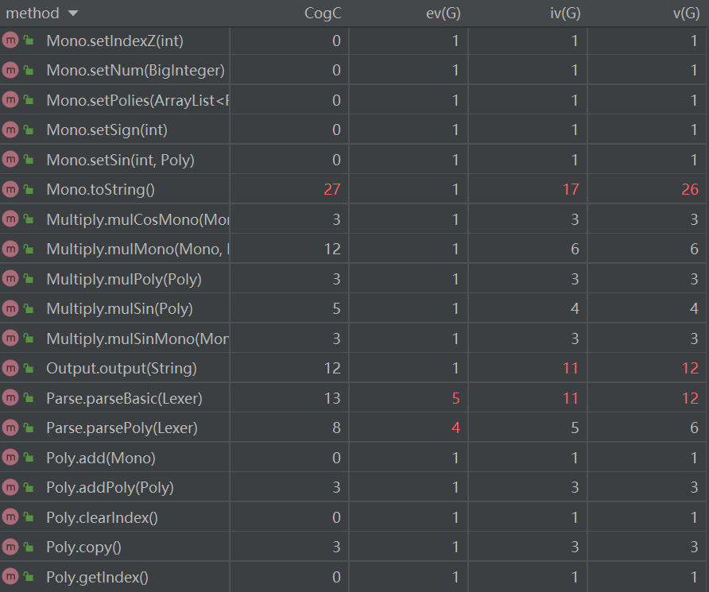
Task: Click iv(G) value 11 for Output.output(String)
Action: (571, 368)
